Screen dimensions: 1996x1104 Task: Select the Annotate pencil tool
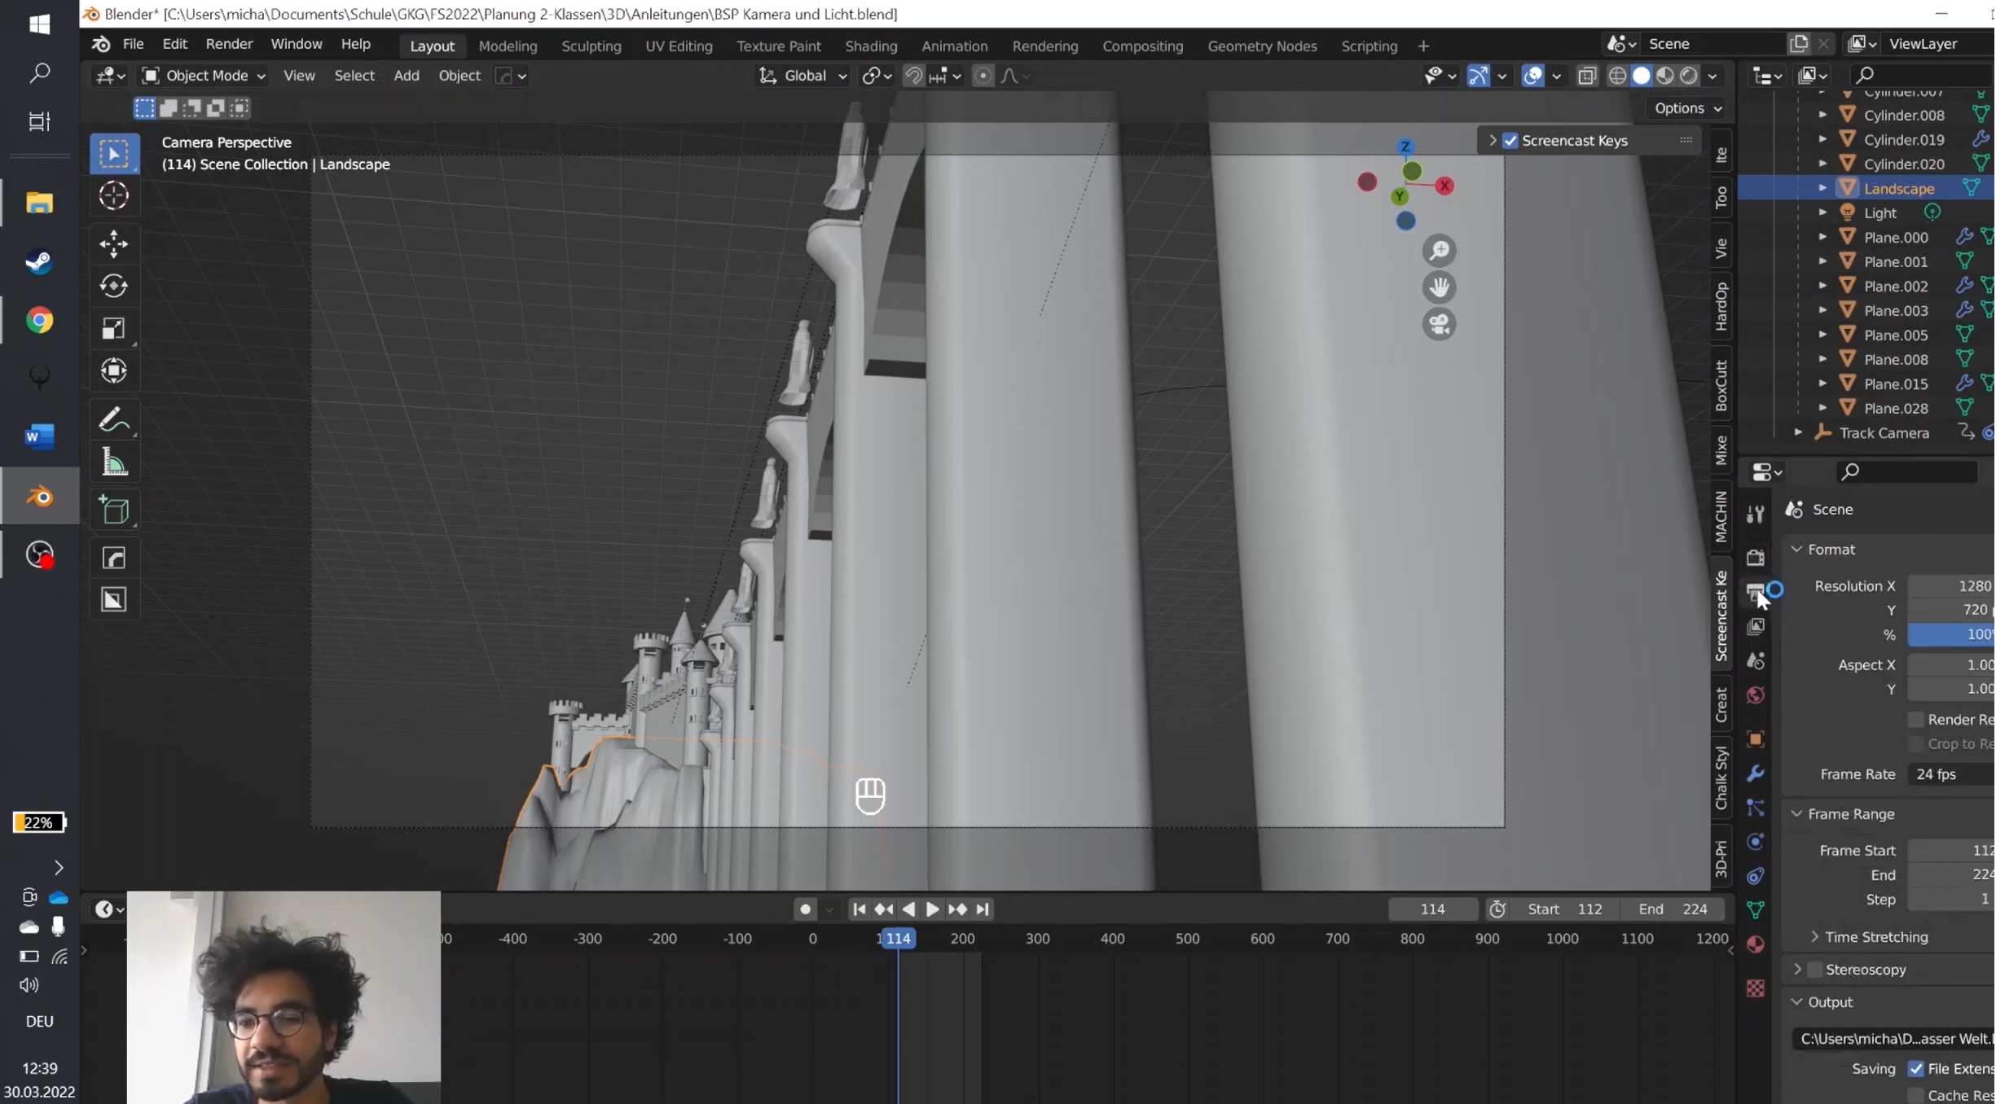point(114,420)
